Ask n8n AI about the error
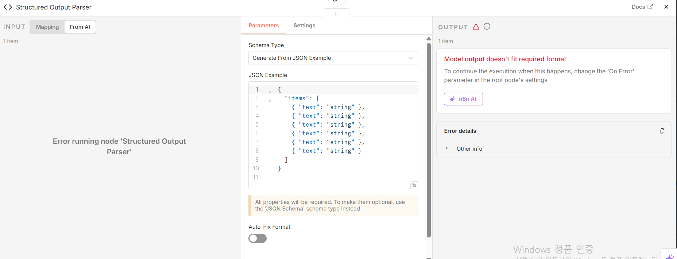 point(463,99)
